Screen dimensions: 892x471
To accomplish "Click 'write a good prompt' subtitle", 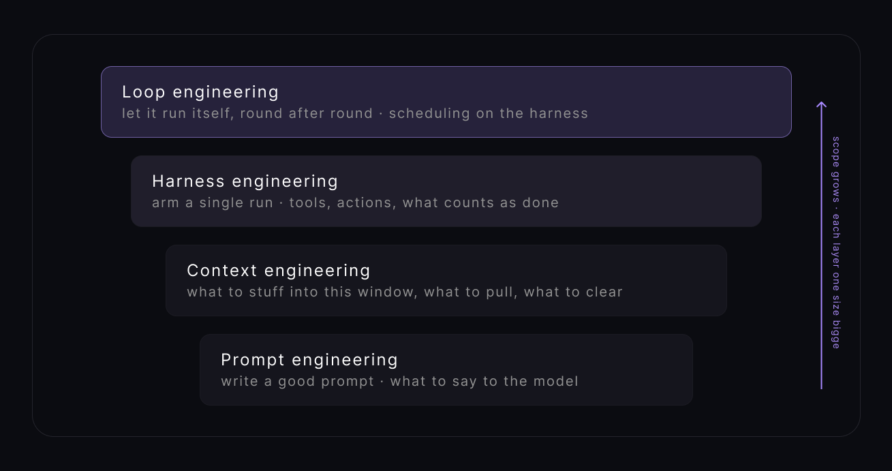I will (x=298, y=381).
